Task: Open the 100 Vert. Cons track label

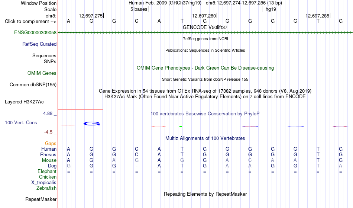Action: 21,122
